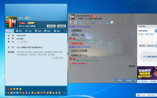Click the remove contact icon with red minus
Screen dimensions: 157x98
point(100,22)
